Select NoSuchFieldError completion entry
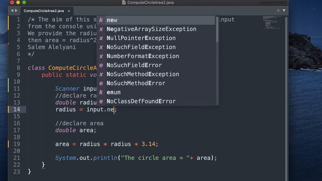This screenshot has width=322, height=181. 156,65
